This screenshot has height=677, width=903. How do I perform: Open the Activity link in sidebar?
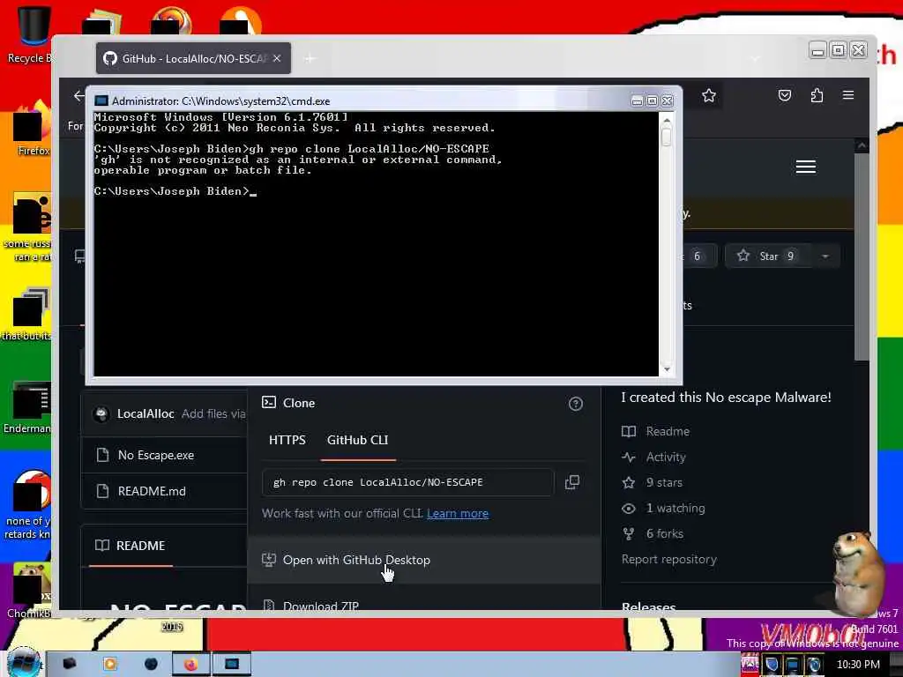pos(666,458)
